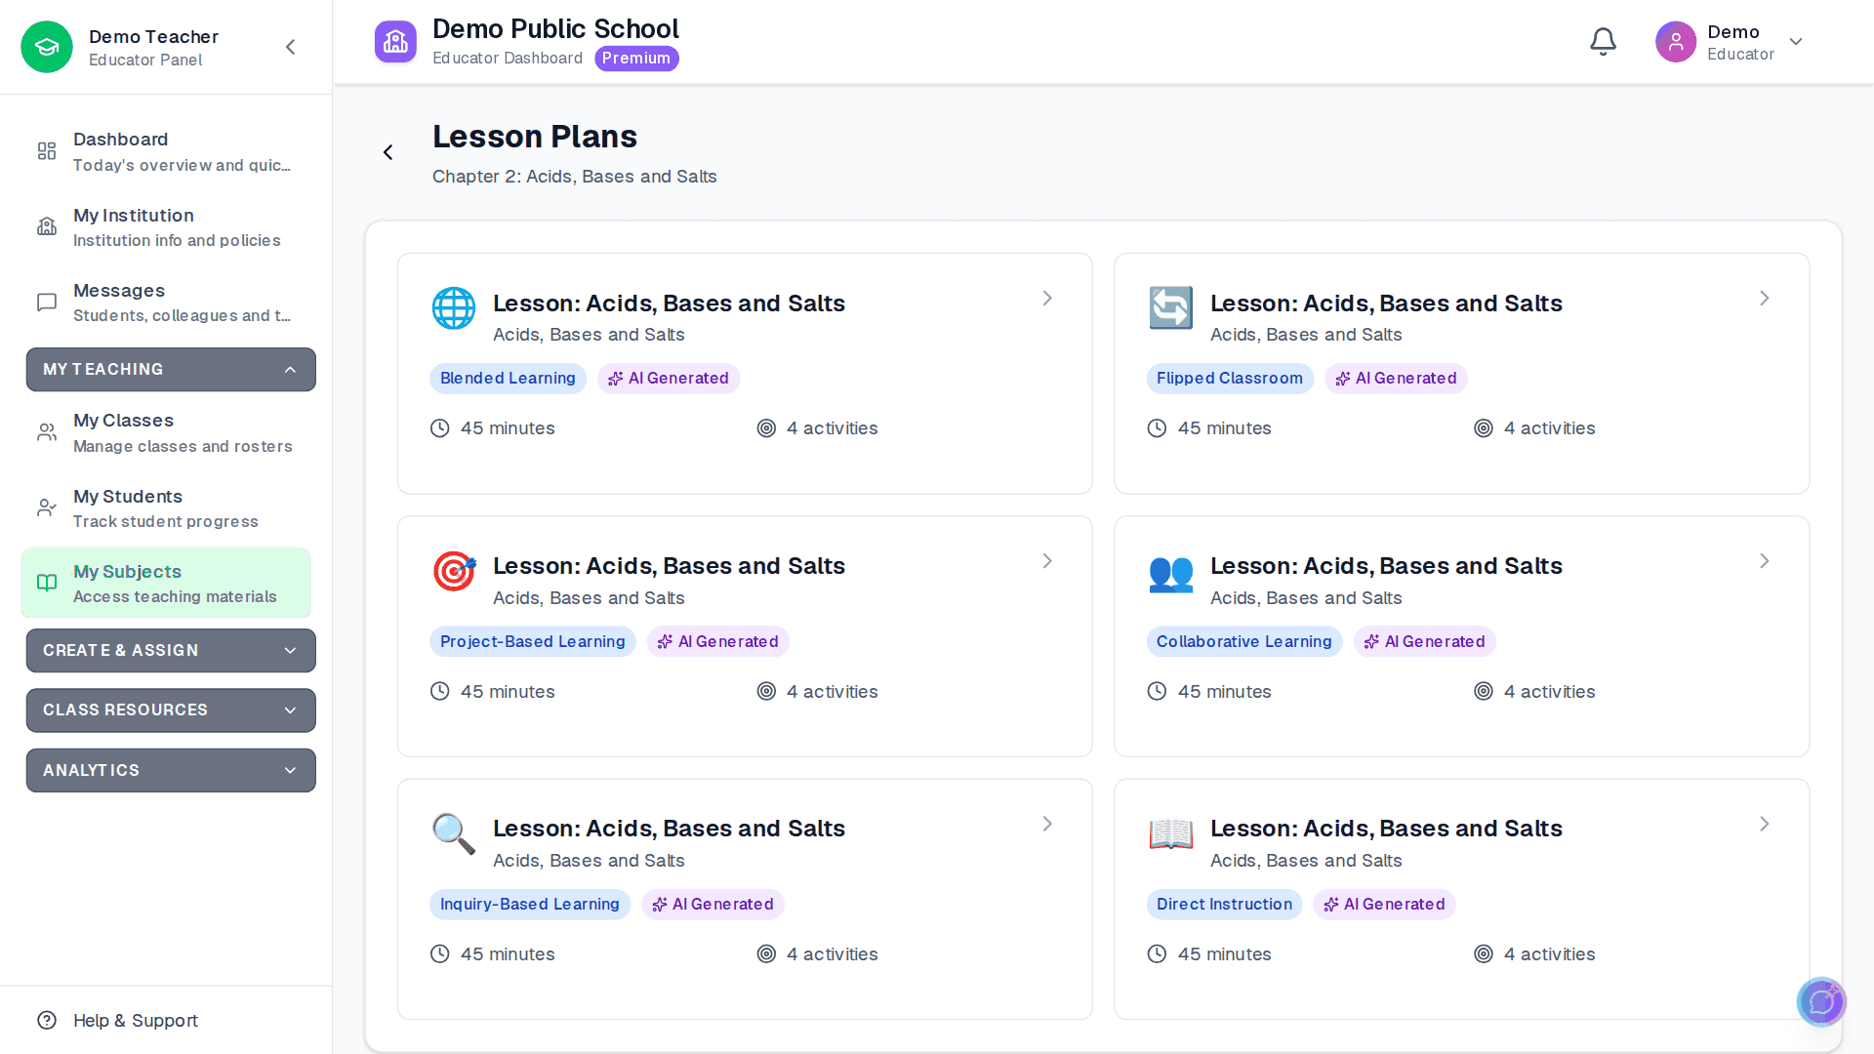Click the green graduation cap logo
This screenshot has height=1054, width=1874.
(47, 47)
